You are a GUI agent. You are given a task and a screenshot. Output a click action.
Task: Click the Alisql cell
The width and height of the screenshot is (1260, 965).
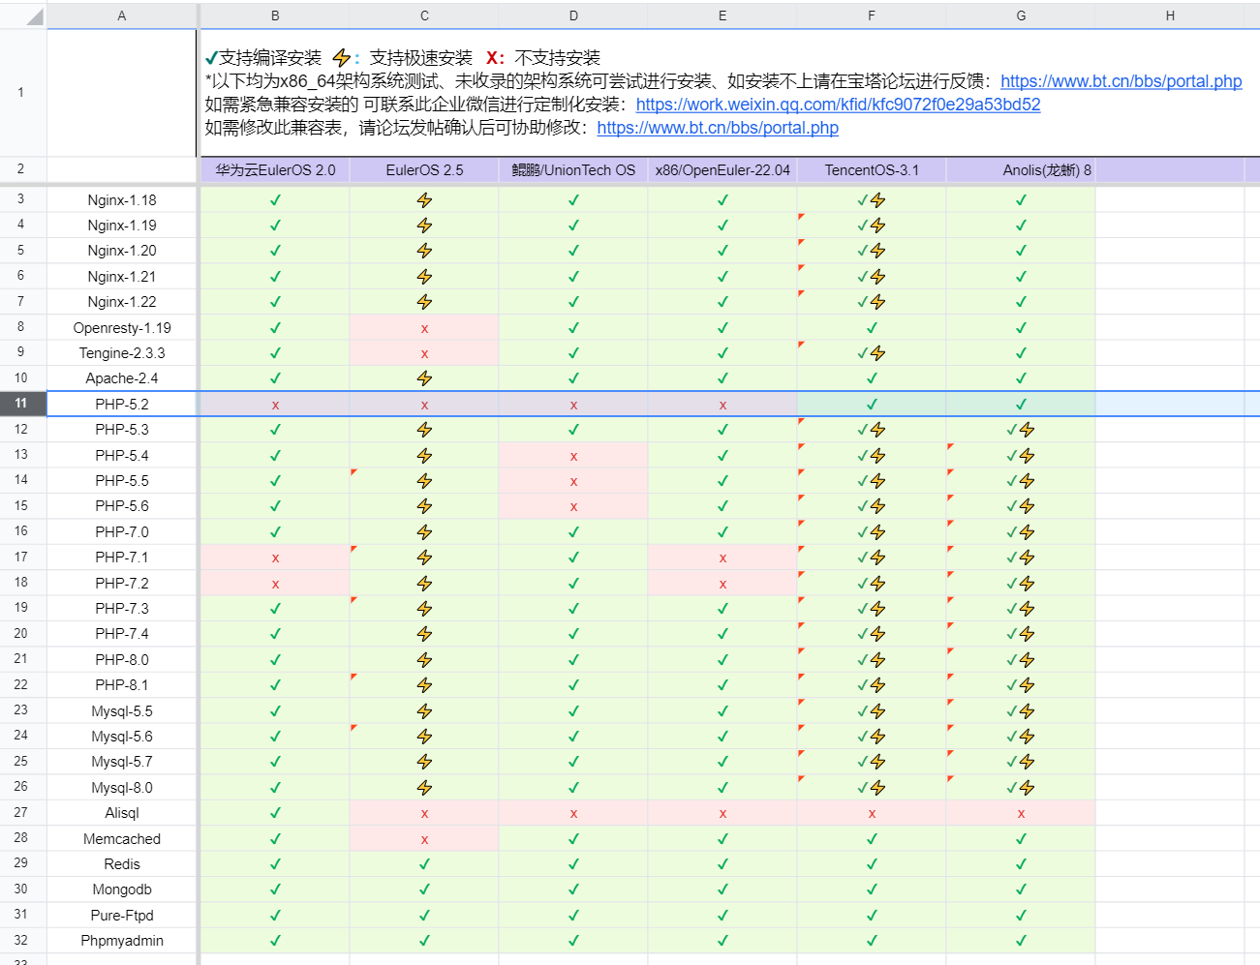pos(122,813)
